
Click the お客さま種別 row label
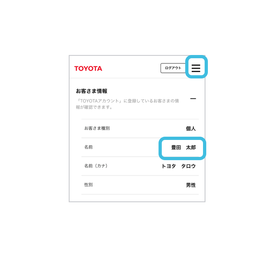pyautogui.click(x=97, y=128)
